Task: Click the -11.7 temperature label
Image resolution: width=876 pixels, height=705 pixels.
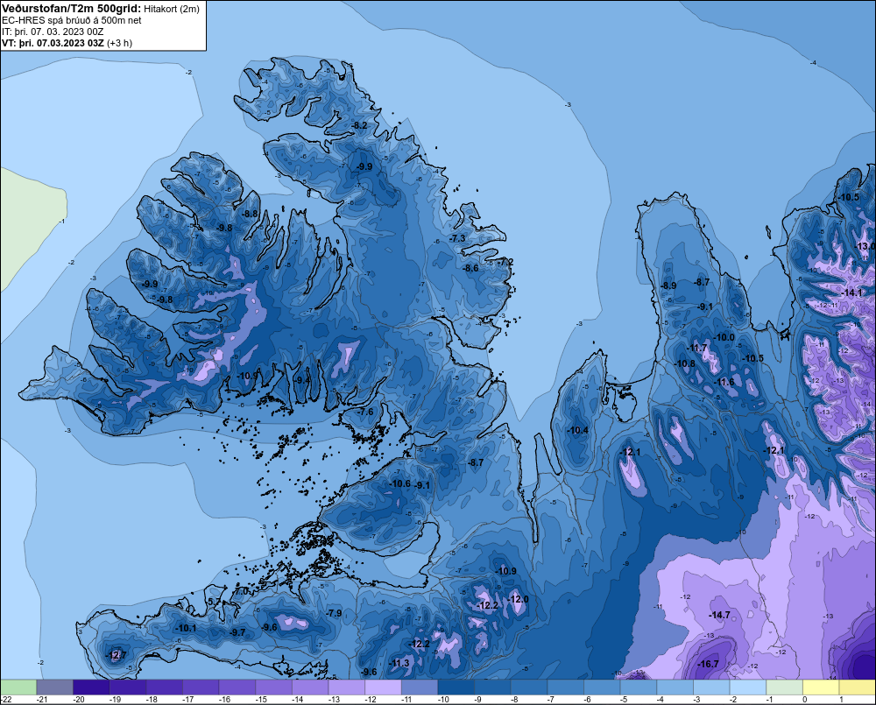Action: pyautogui.click(x=696, y=348)
